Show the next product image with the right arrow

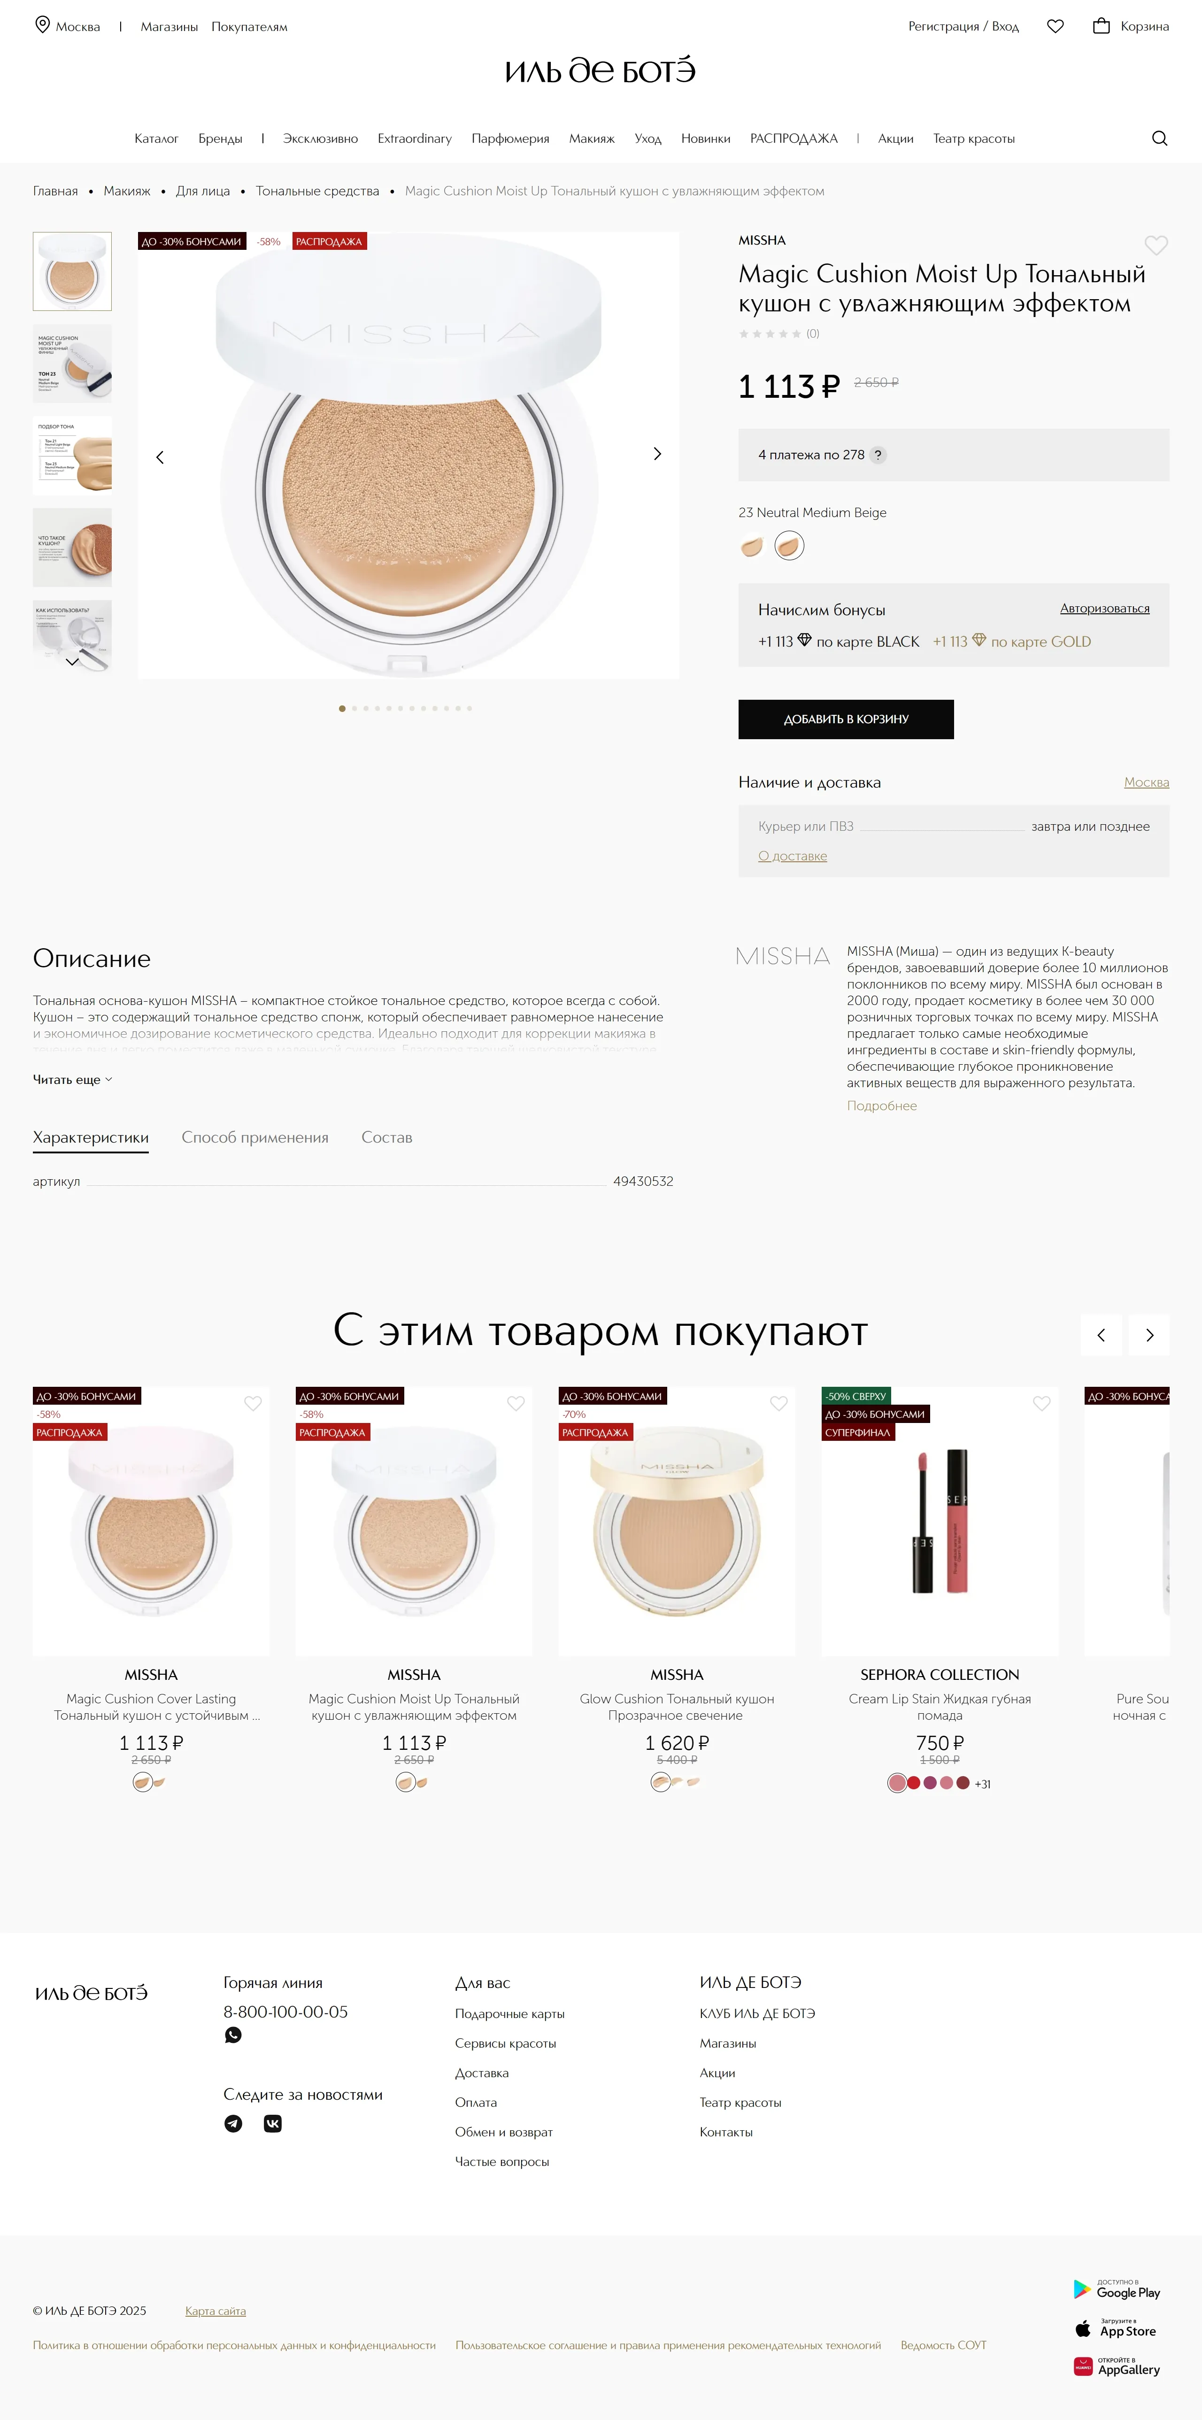(x=657, y=454)
